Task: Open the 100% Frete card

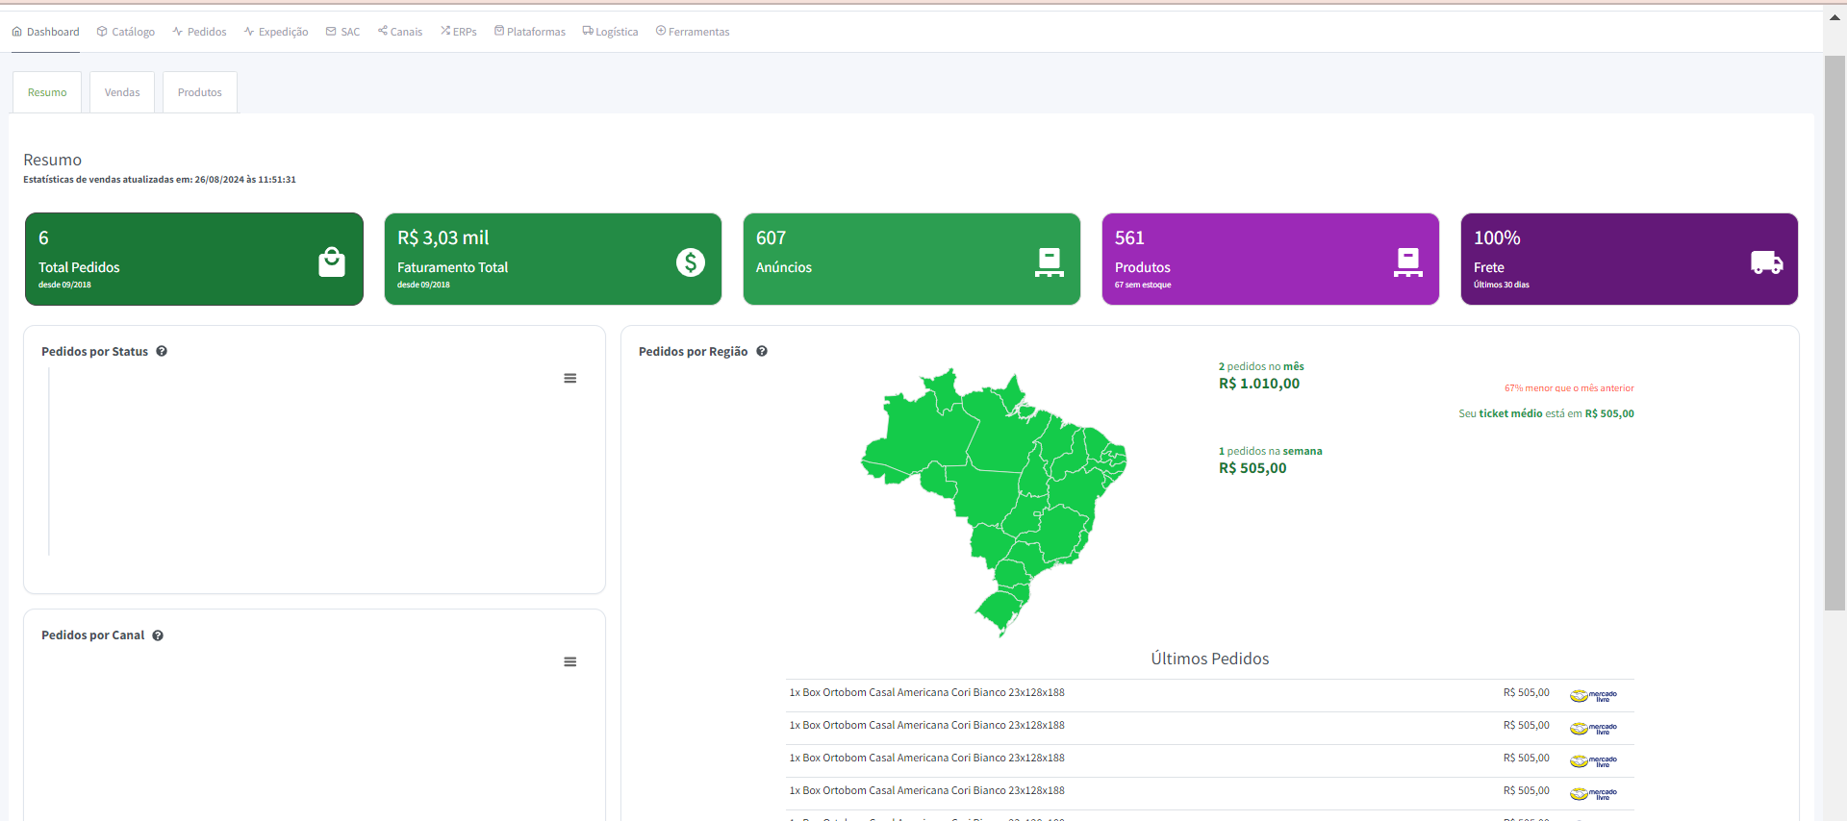Action: (1630, 259)
